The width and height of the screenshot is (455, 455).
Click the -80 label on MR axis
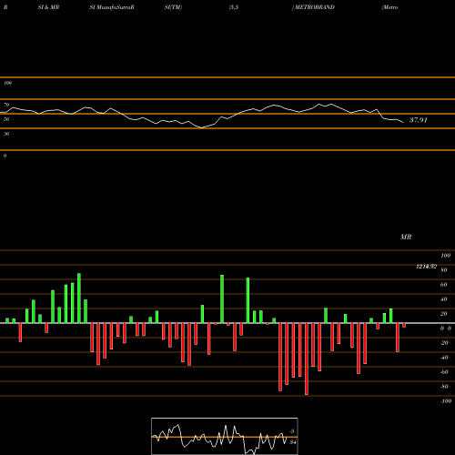point(444,387)
